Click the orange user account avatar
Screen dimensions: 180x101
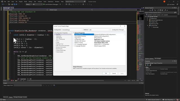[x=164, y=1]
